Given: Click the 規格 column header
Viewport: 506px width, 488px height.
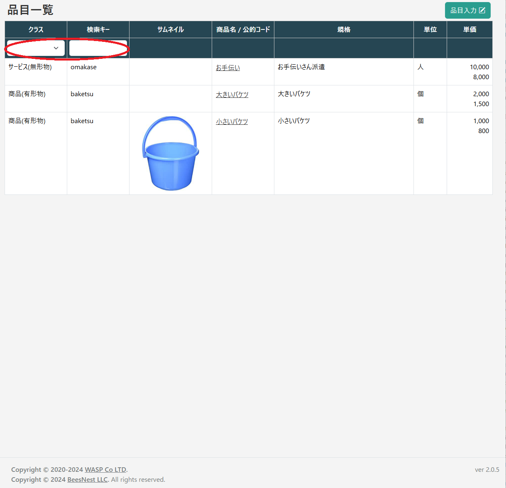Looking at the screenshot, I should [x=344, y=29].
